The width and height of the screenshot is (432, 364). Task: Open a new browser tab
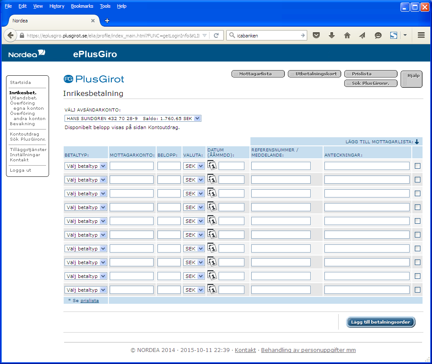click(107, 21)
